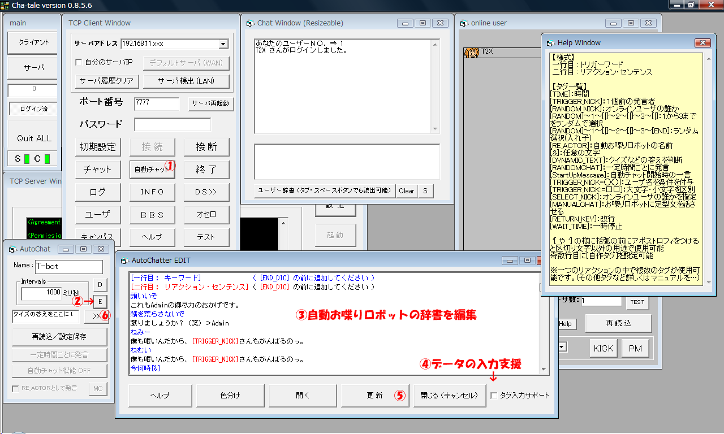Apply color coding with the 色分け button
The height and width of the screenshot is (434, 724).
click(231, 395)
